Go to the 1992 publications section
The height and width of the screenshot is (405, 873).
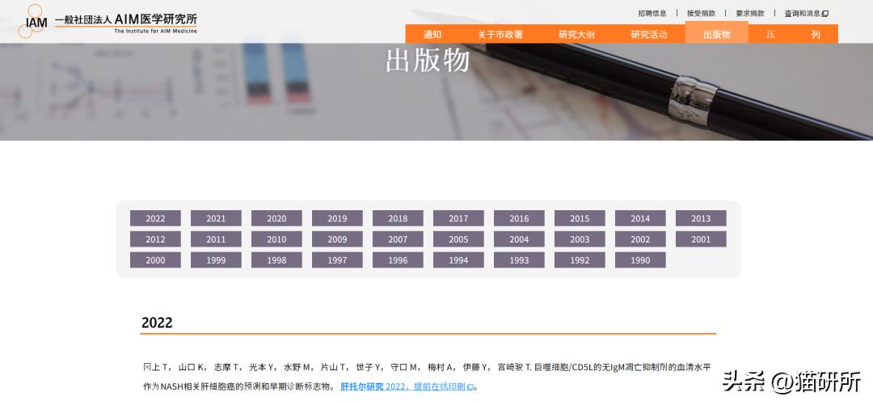point(580,260)
